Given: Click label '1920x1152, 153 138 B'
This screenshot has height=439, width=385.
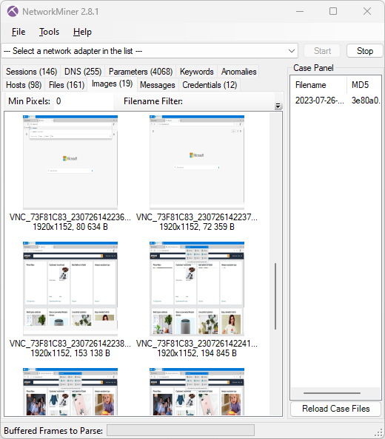Looking at the screenshot, I should (x=70, y=353).
